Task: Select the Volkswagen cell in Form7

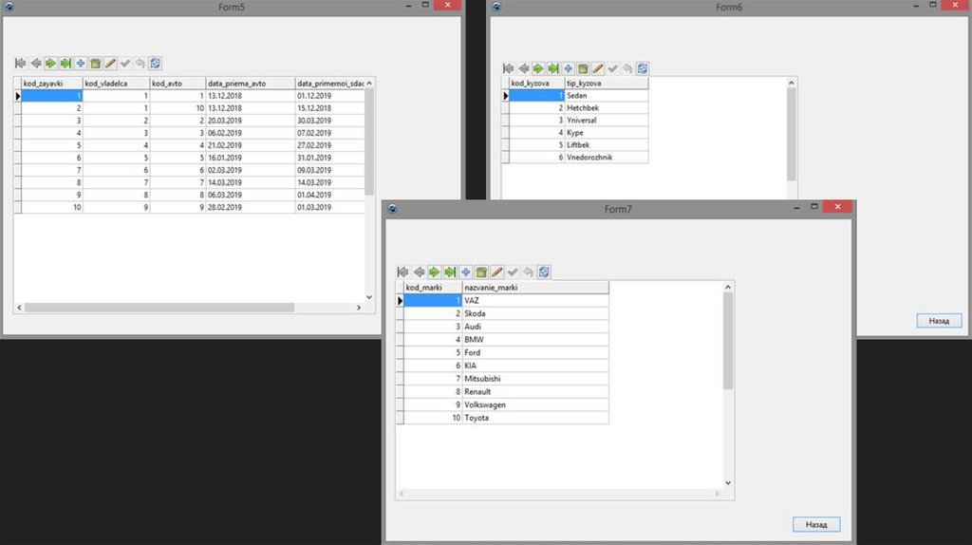Action: tap(535, 404)
